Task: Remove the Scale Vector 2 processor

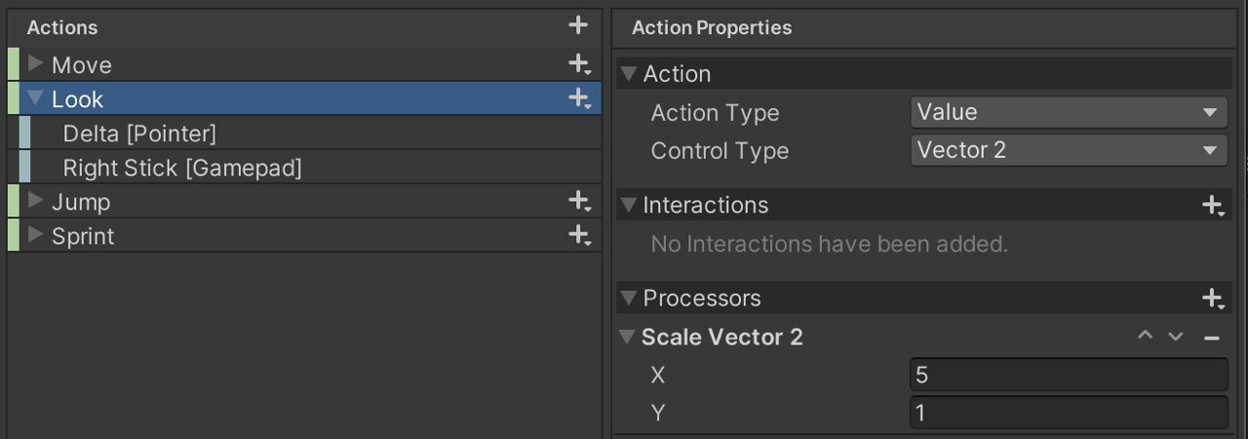Action: [1212, 338]
